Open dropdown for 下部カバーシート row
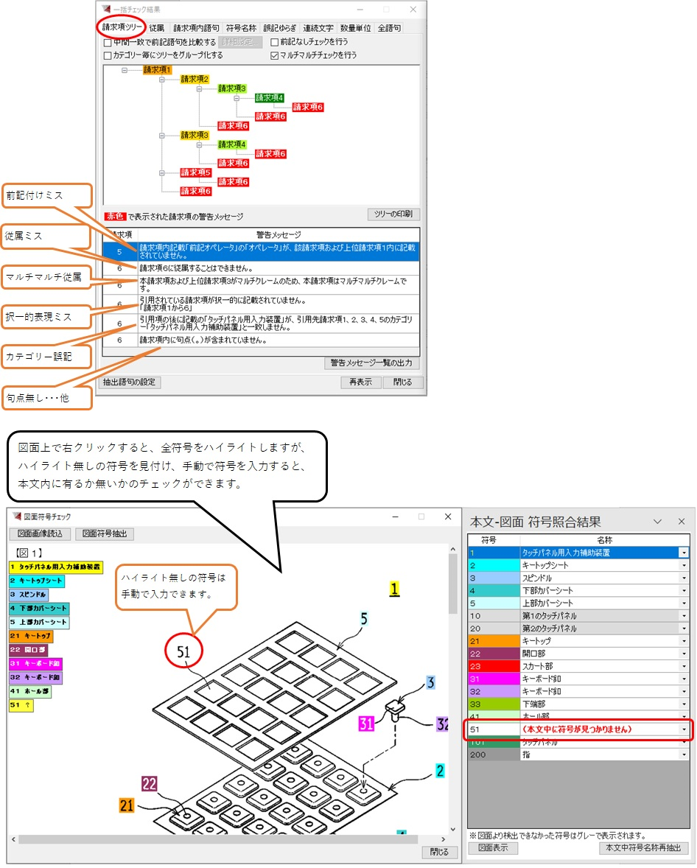 pyautogui.click(x=684, y=591)
